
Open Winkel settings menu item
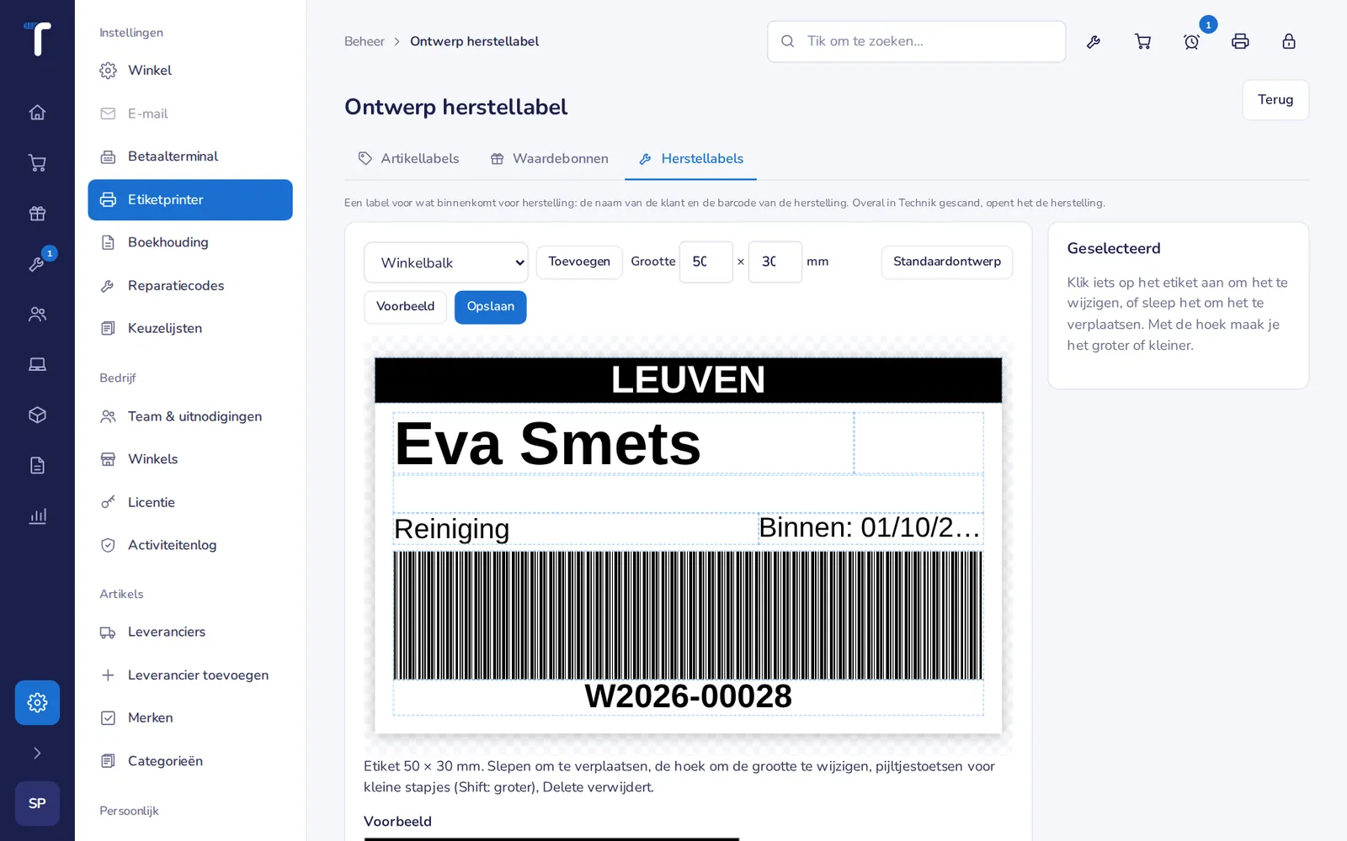(x=190, y=71)
